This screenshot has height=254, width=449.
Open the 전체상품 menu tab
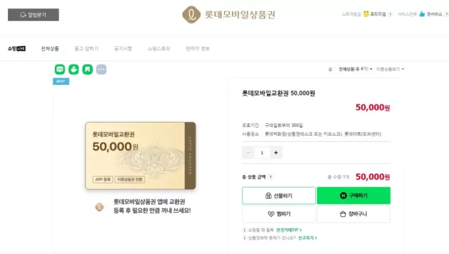(x=50, y=49)
